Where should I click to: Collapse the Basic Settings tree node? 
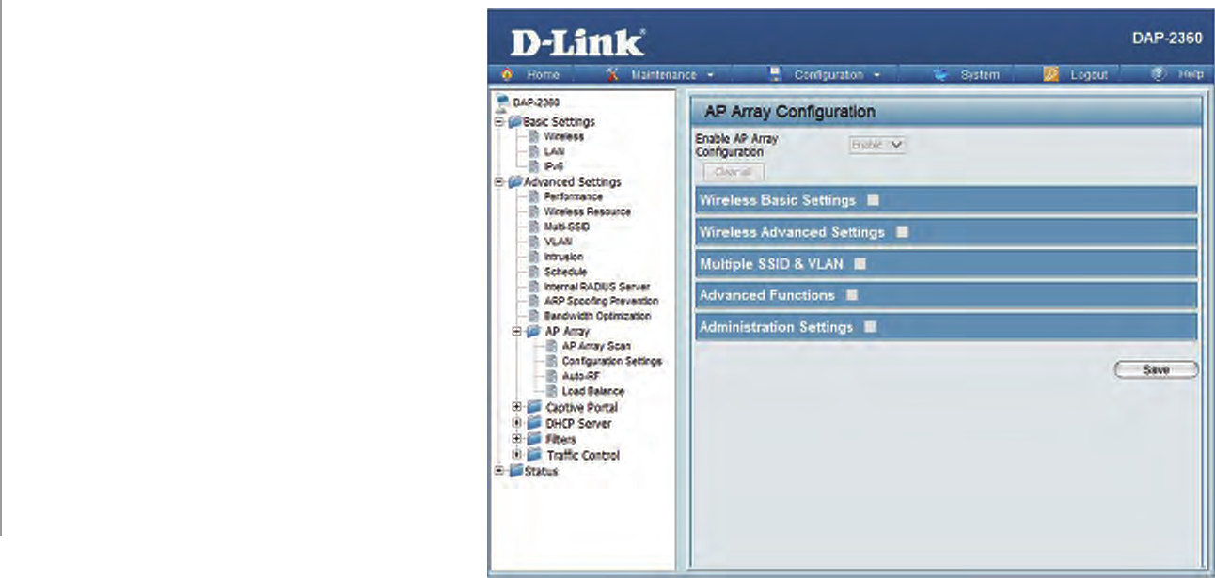click(498, 121)
